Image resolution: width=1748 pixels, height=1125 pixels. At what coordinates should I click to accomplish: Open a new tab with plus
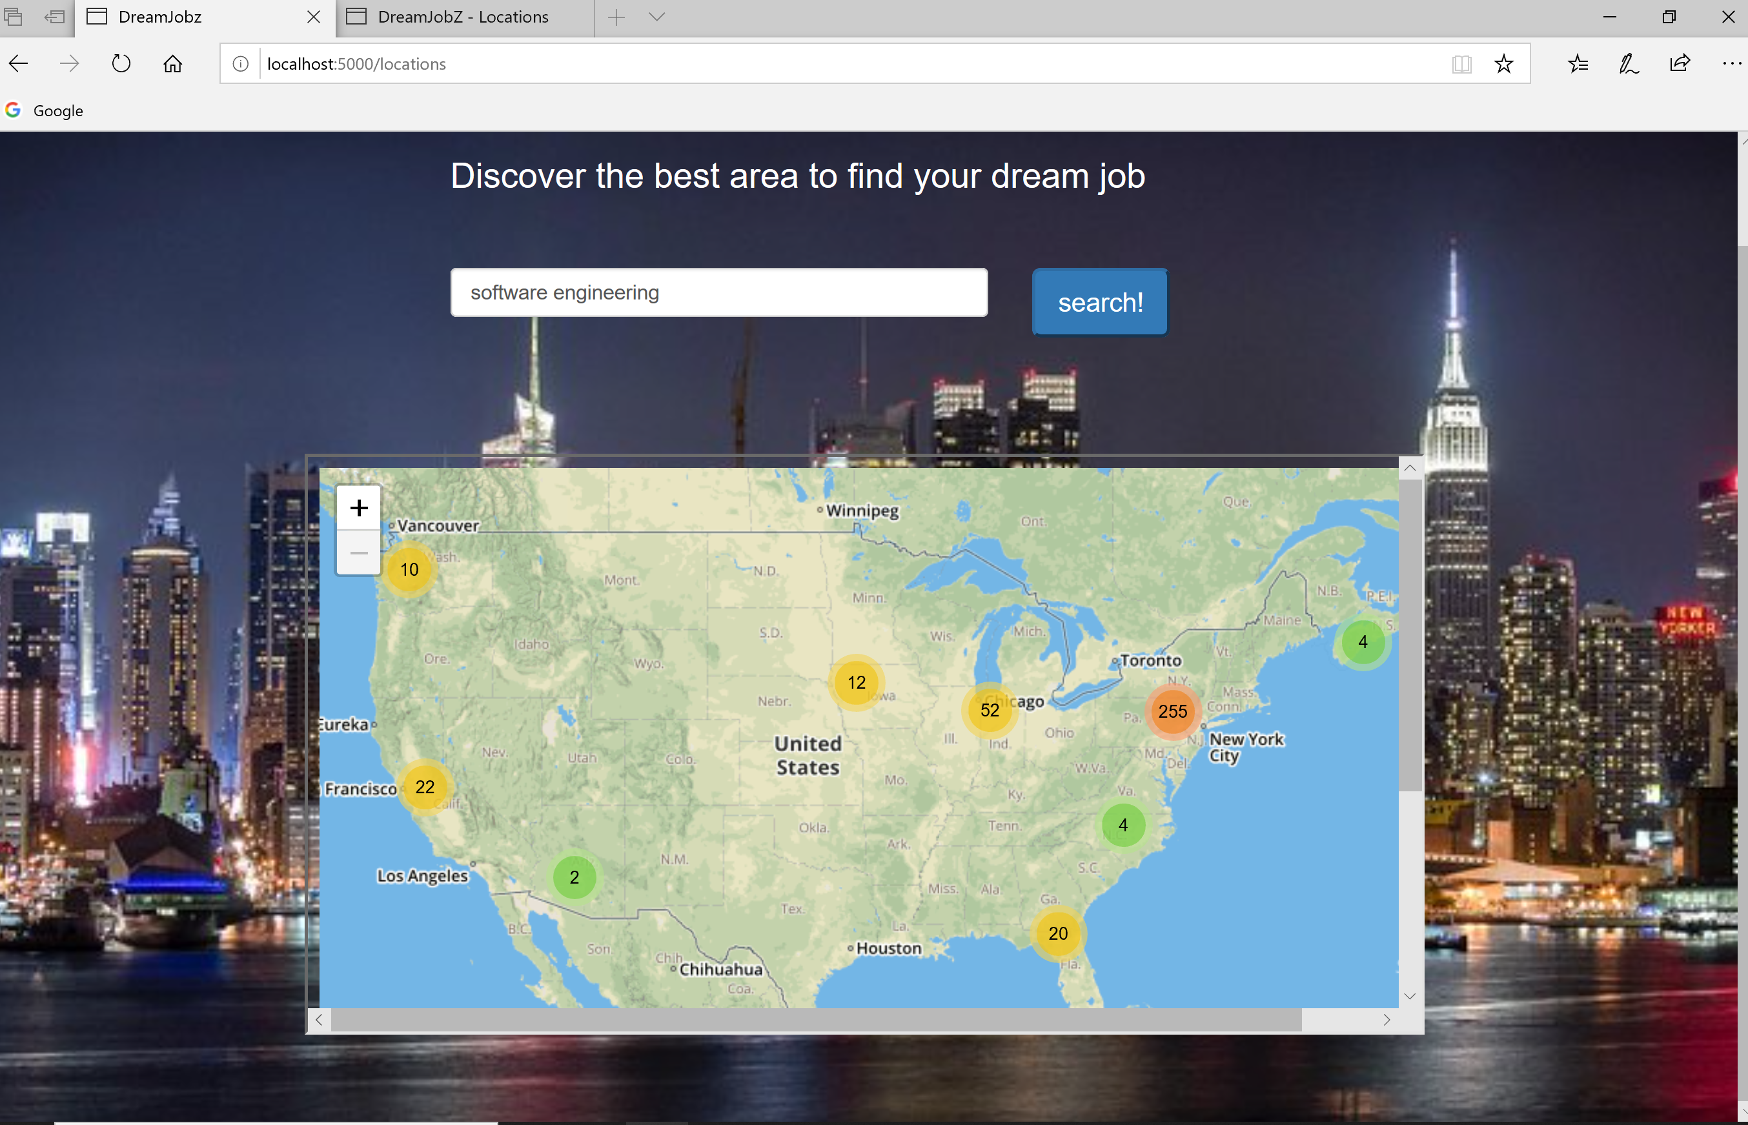616,17
